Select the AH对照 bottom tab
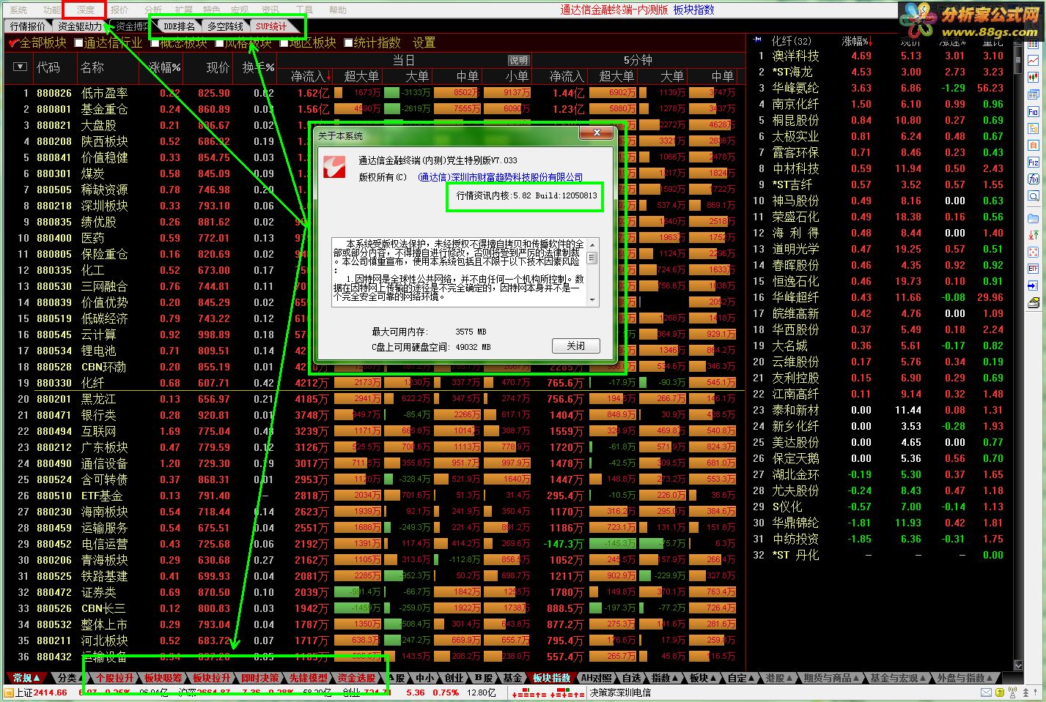1046x702 pixels. coord(596,678)
